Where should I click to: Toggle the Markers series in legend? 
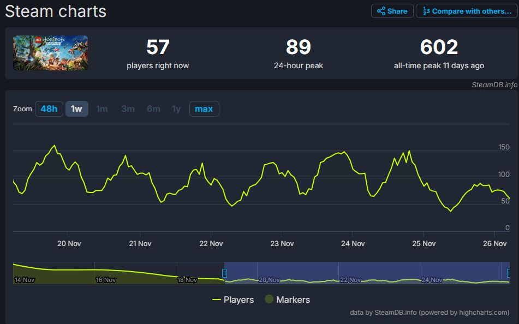coord(287,299)
